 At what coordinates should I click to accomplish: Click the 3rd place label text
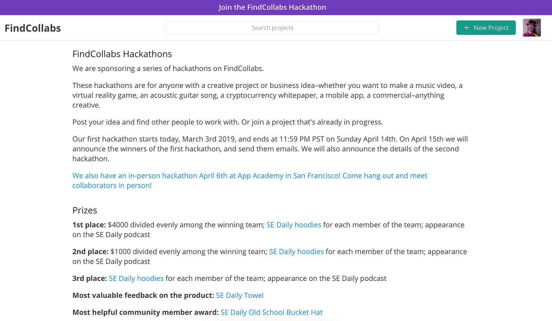[90, 279]
